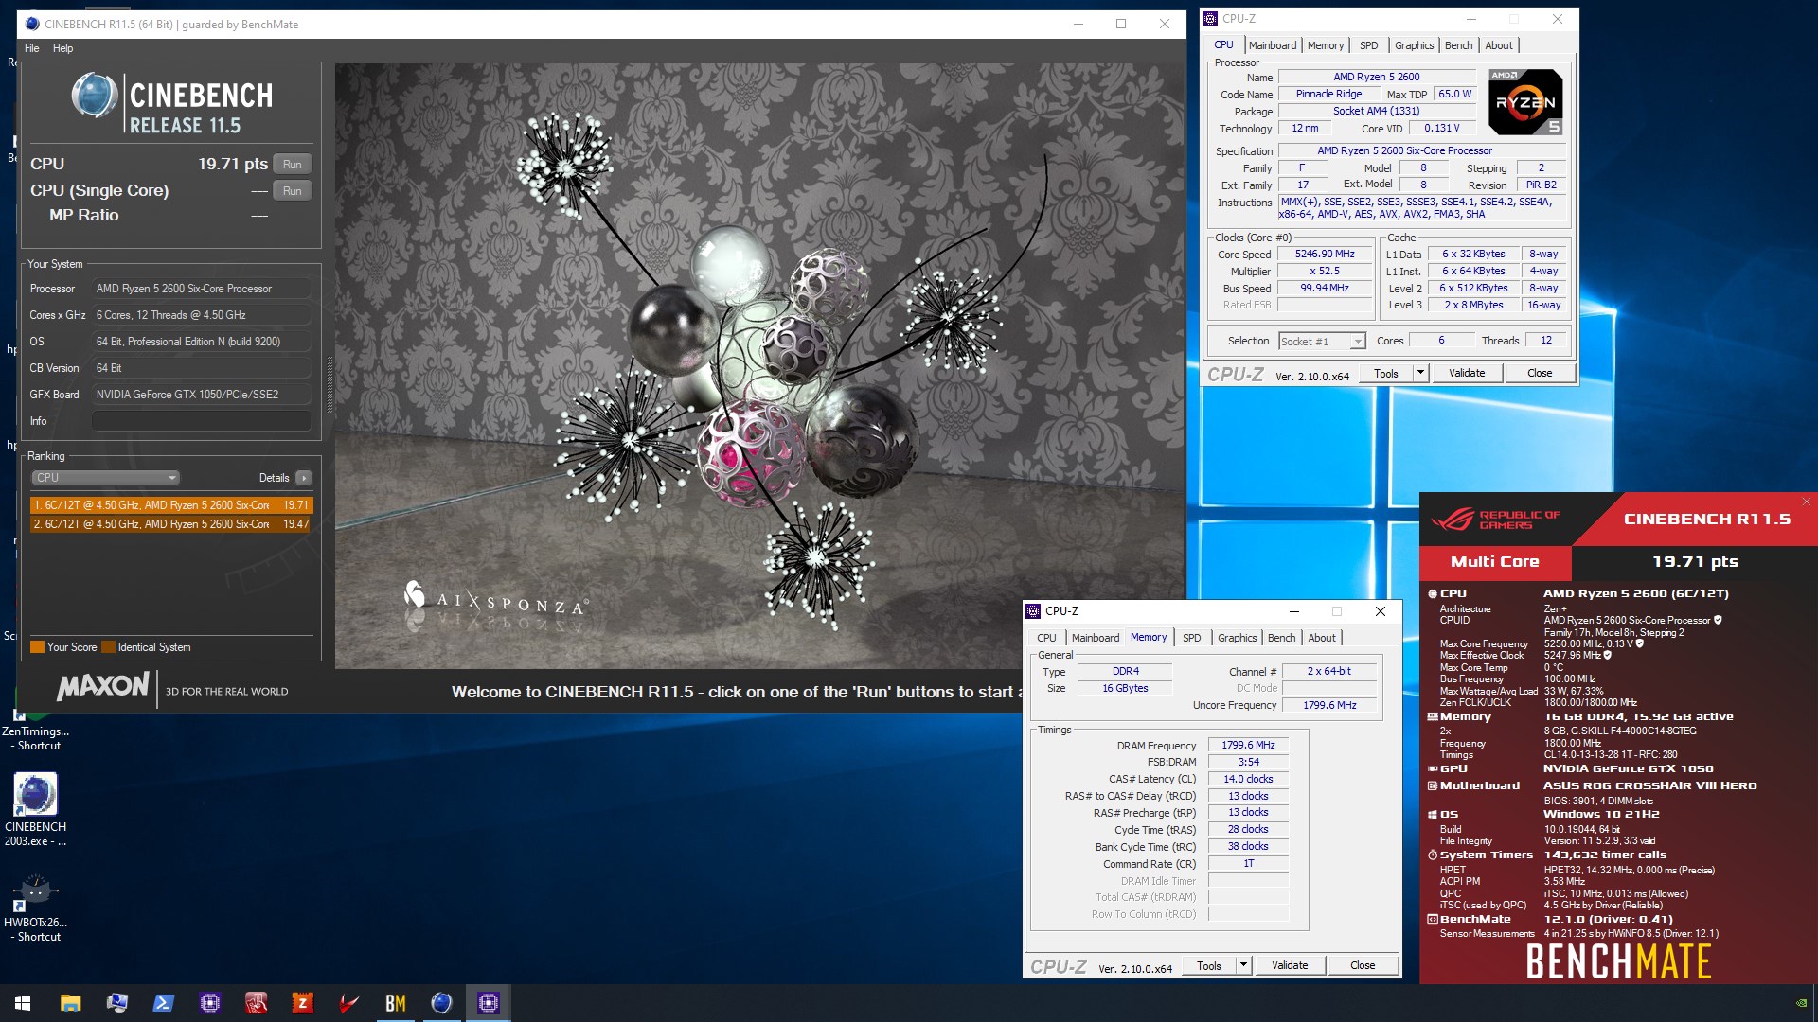Open the Cinebench File menu

pos(32,48)
